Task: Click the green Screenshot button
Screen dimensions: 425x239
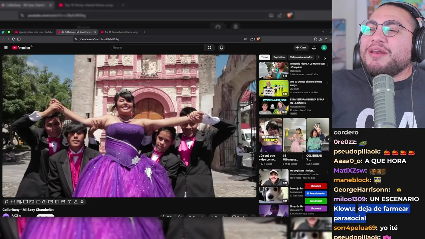Action: (316, 201)
